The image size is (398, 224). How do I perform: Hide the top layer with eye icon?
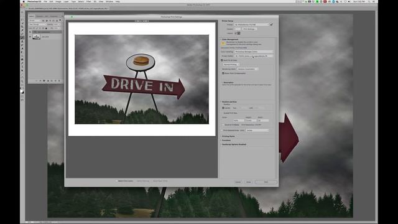pos(30,32)
